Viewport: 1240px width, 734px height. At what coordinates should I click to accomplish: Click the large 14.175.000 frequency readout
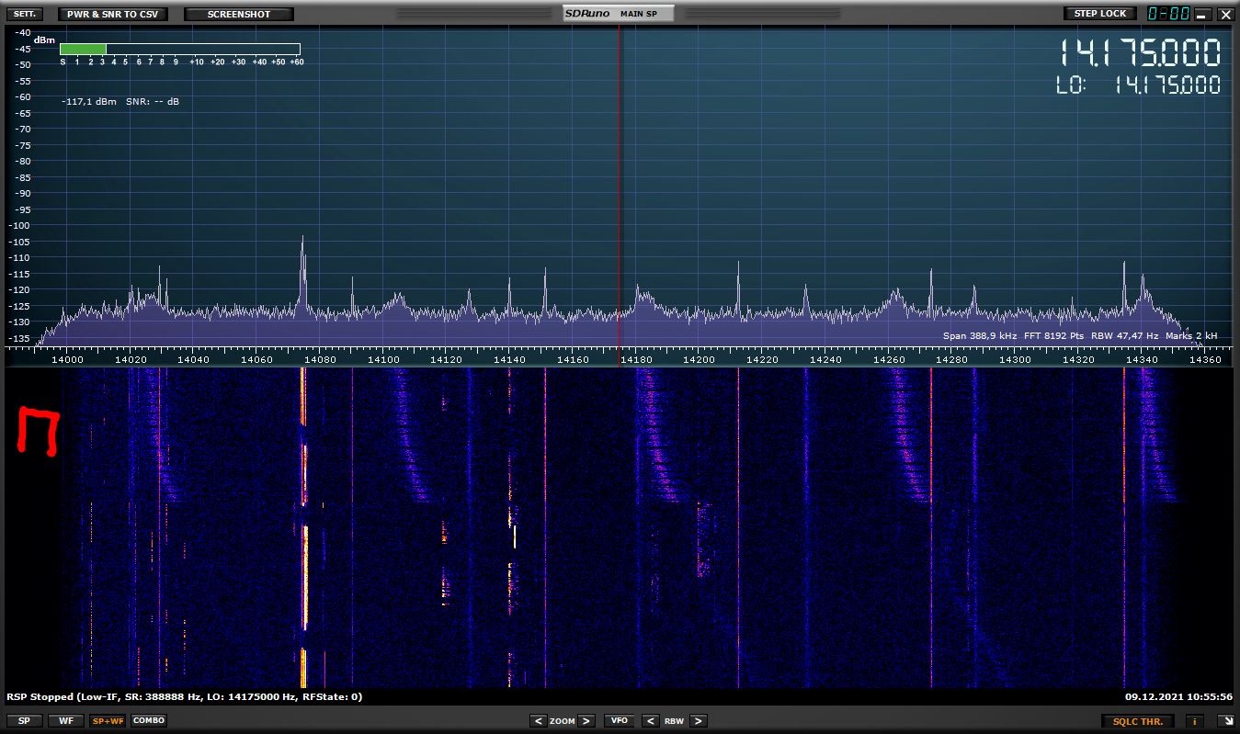pos(1141,53)
